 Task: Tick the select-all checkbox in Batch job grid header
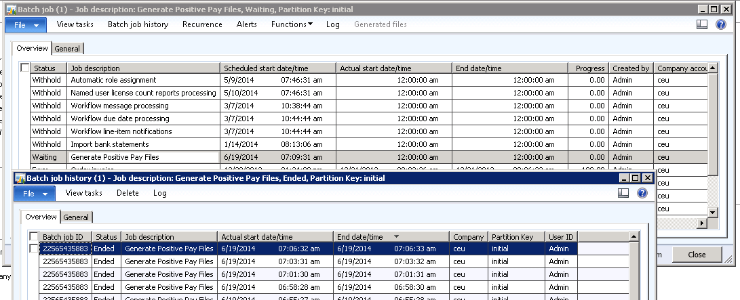coord(25,68)
